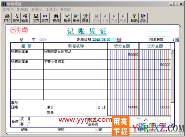Click the 打印 print toolbar icon
Screen dimensions: 185x137
tap(7, 18)
